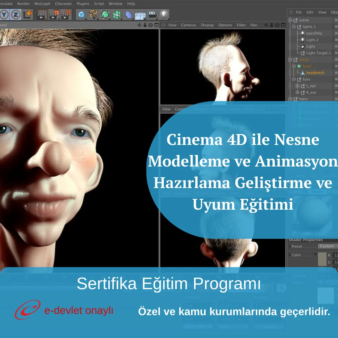Collapse the head tree node

tap(294, 66)
